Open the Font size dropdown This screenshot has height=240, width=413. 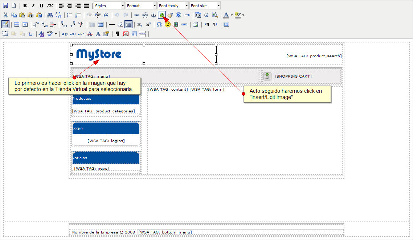coord(205,5)
